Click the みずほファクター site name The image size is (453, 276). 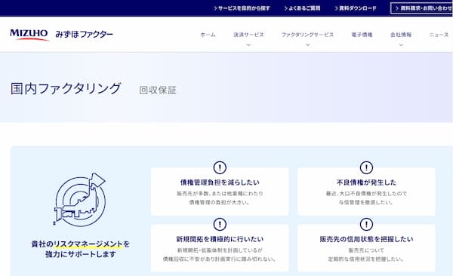click(x=84, y=35)
